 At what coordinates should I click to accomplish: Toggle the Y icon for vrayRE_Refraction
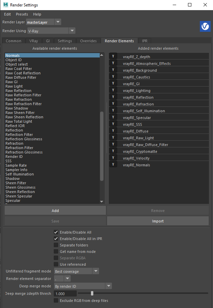tap(113, 103)
